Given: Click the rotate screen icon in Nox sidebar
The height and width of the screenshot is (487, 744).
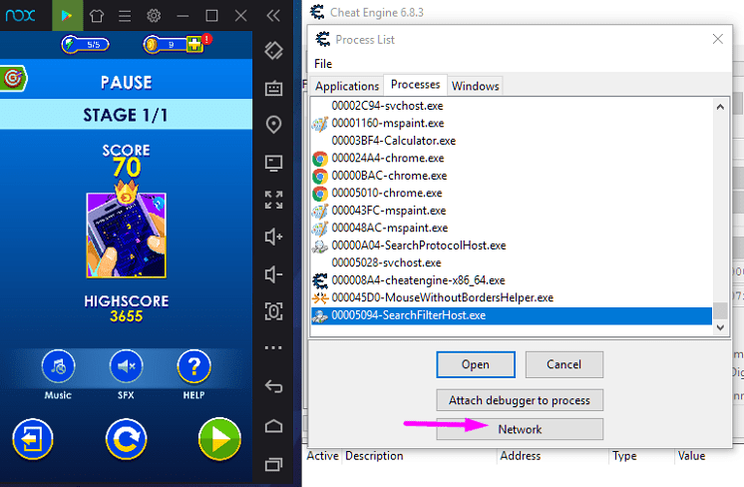Looking at the screenshot, I should click(x=274, y=50).
